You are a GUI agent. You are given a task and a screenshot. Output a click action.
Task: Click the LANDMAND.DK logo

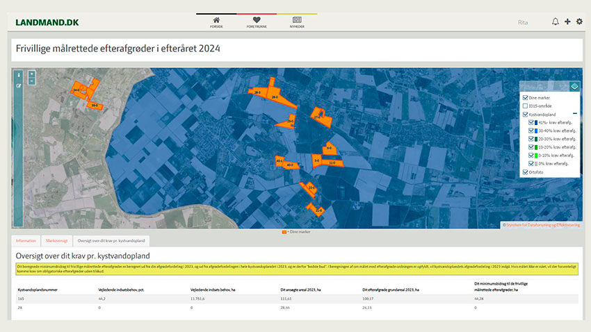(47, 22)
